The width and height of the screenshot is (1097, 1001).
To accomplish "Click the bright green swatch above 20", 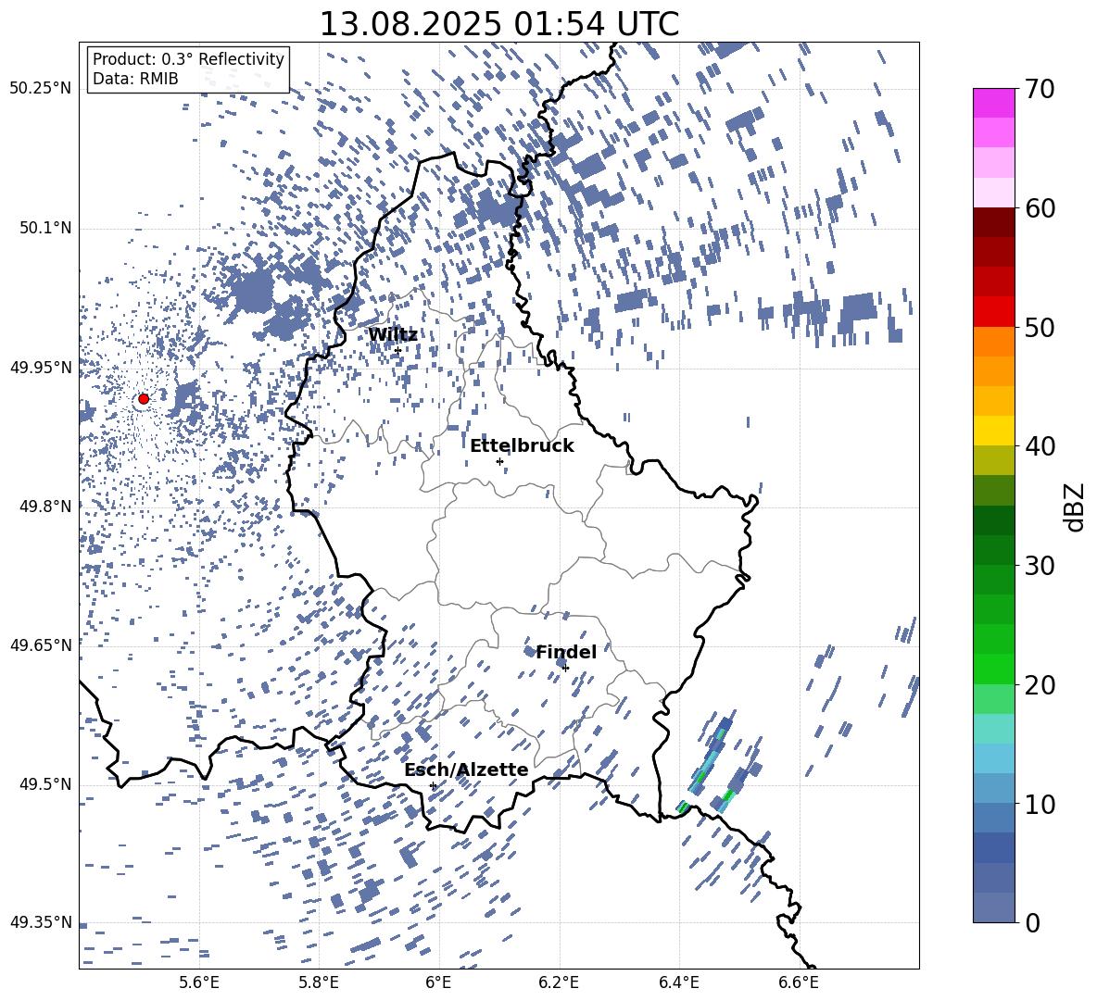I will pyautogui.click(x=994, y=669).
